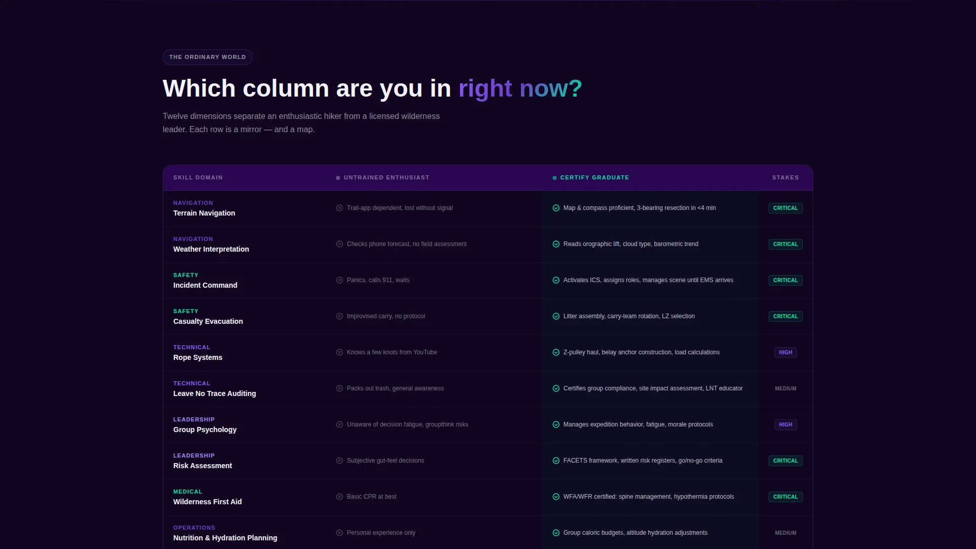Select the 'Nutrition & Hydration Planning' row title

click(225, 538)
